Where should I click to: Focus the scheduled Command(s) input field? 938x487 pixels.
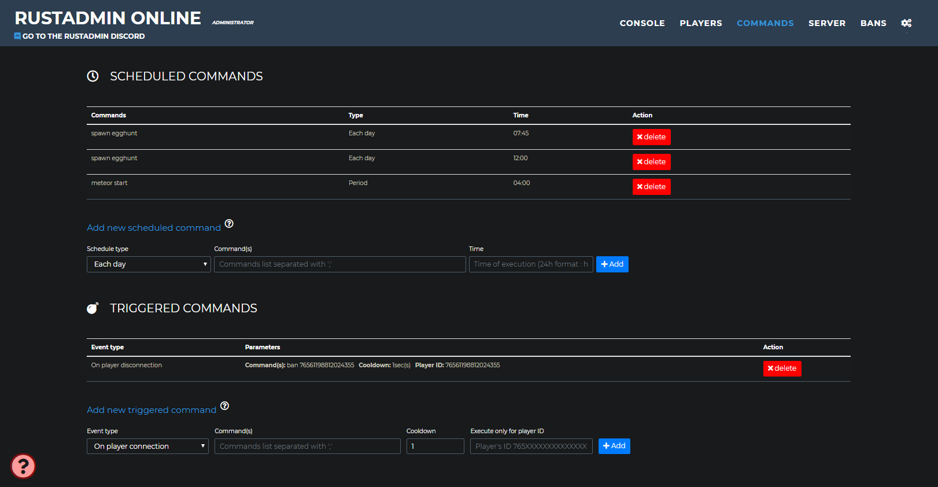(x=340, y=264)
